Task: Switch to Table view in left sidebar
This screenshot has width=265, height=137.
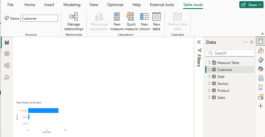Action: tap(7, 54)
